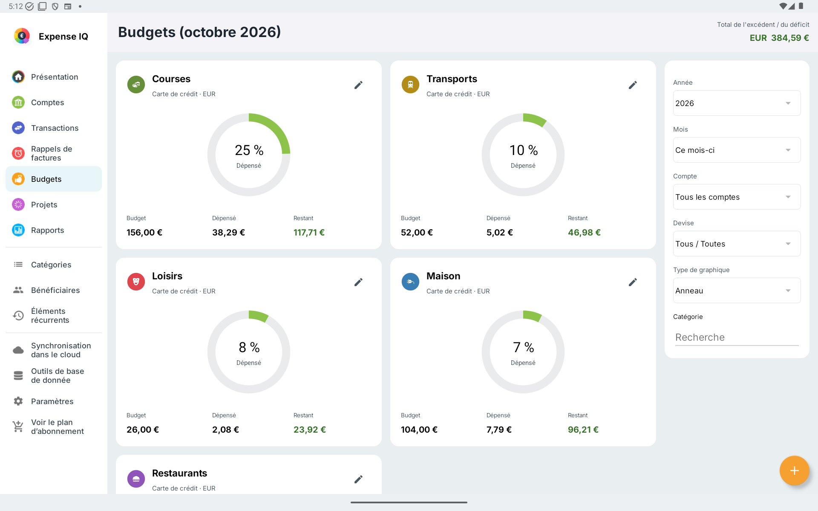This screenshot has height=511, width=818.
Task: Click Maison remaining amount 96,21 €
Action: point(583,430)
